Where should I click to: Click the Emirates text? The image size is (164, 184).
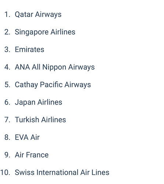coord(29,50)
